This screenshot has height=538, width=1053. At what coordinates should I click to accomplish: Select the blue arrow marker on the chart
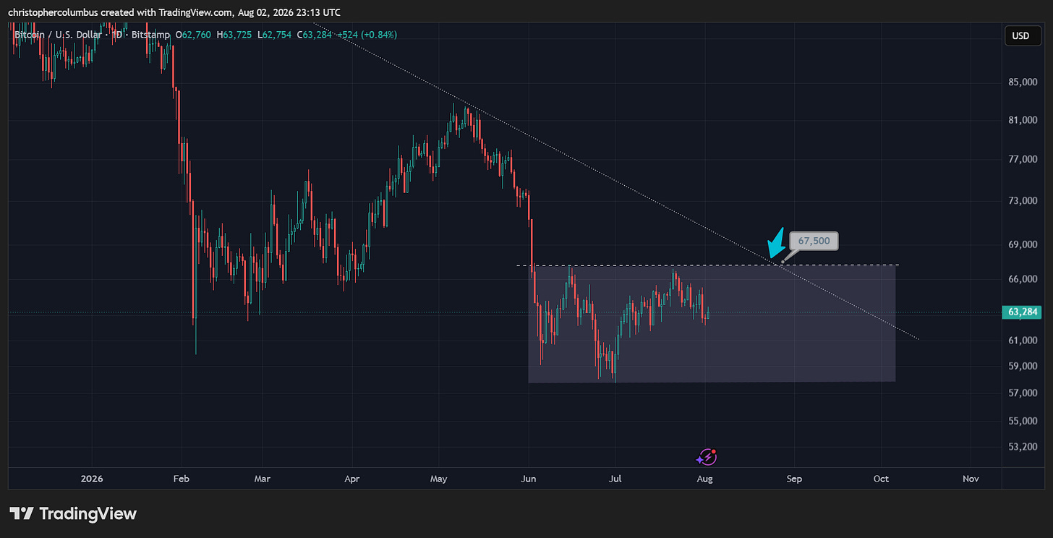[777, 243]
